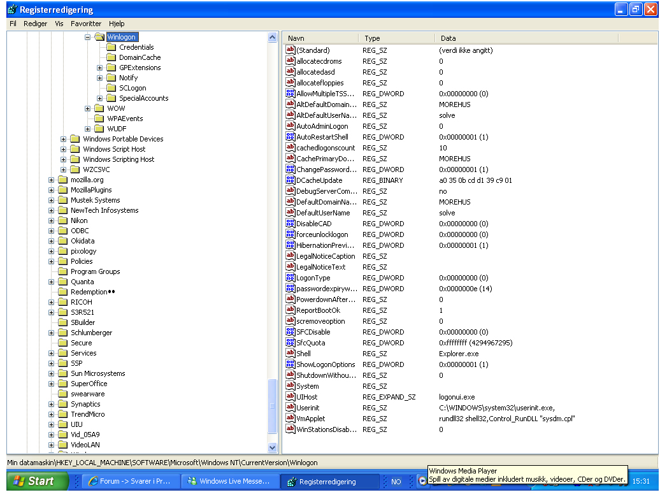Click tree scrollbar up arrow

click(272, 38)
